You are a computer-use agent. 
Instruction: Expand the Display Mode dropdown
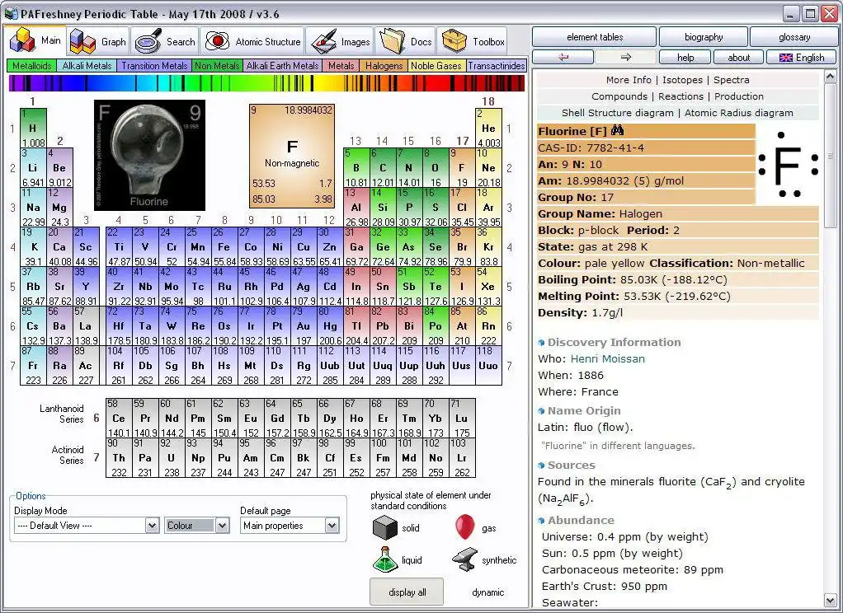pos(152,526)
